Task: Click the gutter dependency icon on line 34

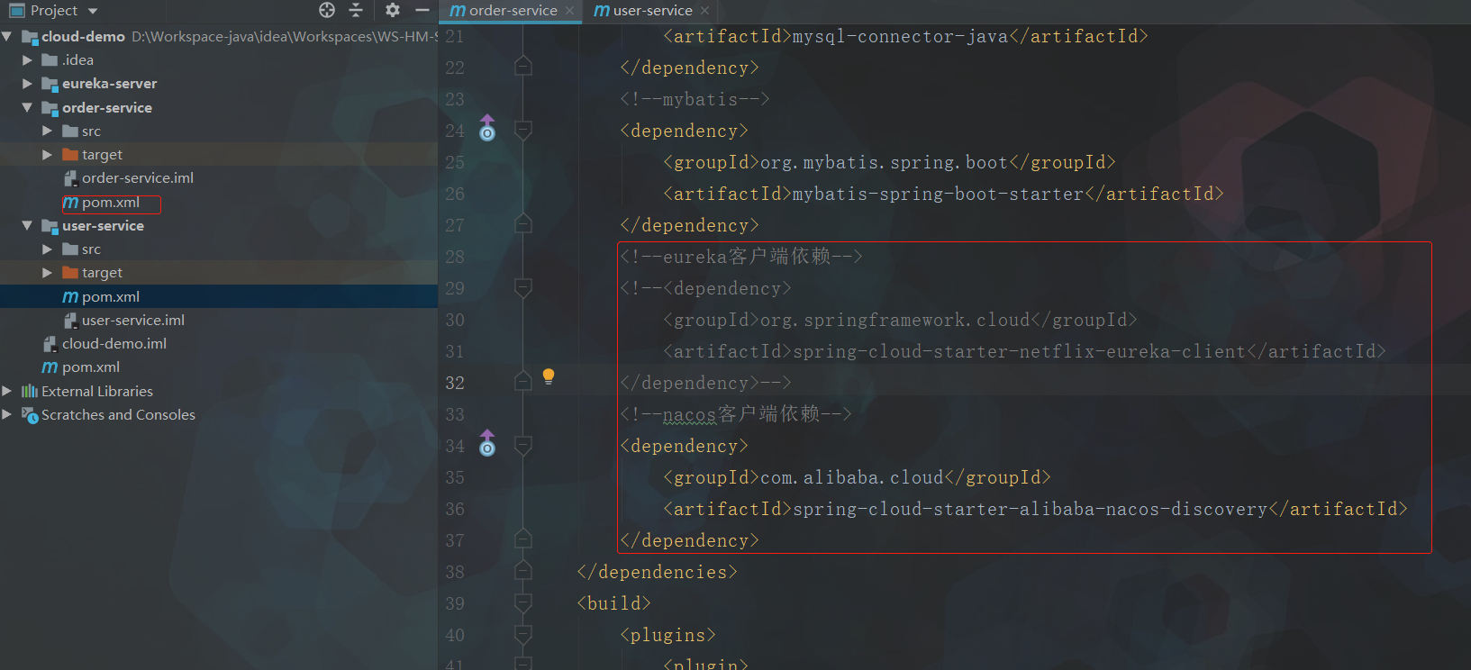Action: point(487,443)
